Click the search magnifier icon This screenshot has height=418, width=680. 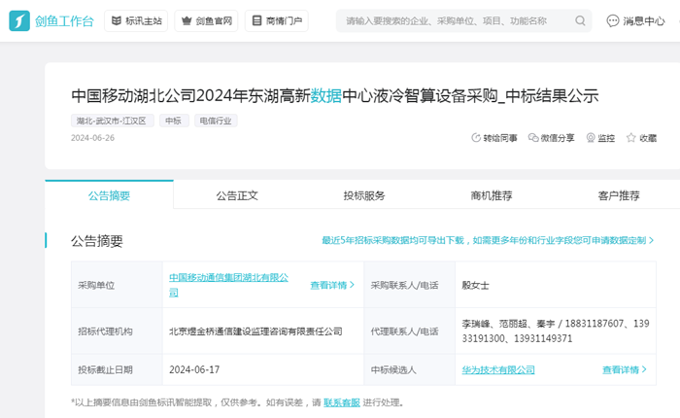click(x=580, y=20)
